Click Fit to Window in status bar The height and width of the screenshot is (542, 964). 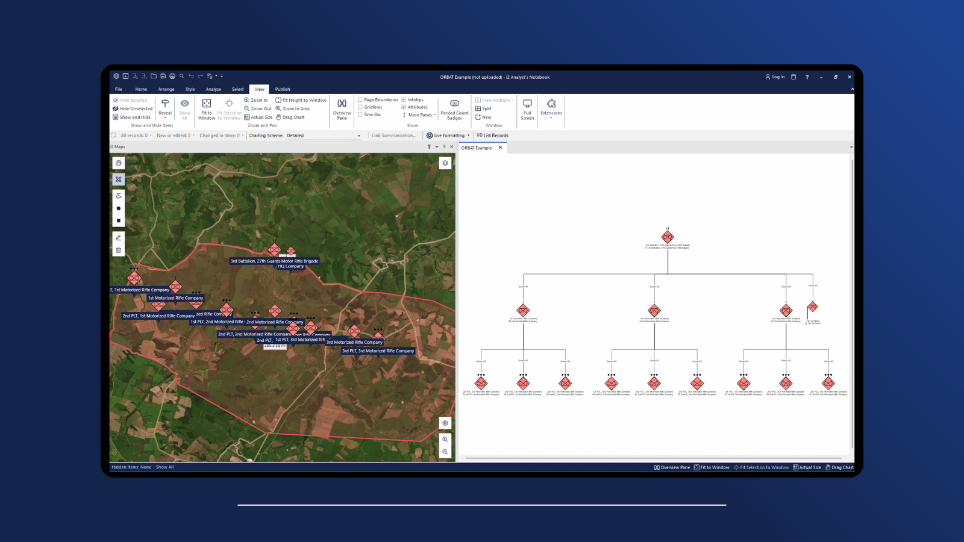(712, 467)
